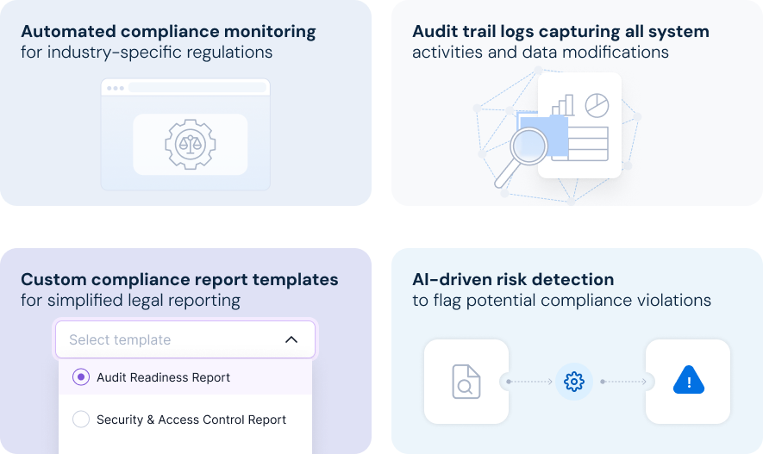Viewport: 763px width, 454px height.
Task: Click the Audit trail logs capturing heading
Action: [560, 32]
